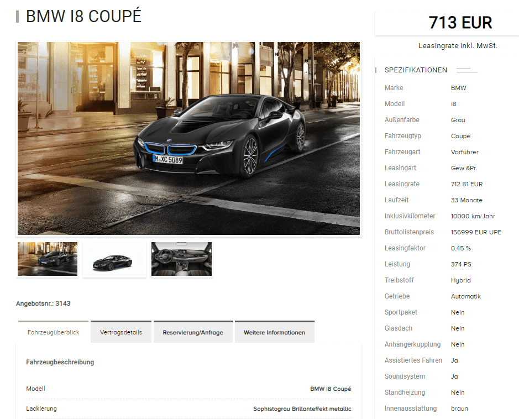Click the Anhängerkupplung label
Screen dimensions: 519x419
pos(412,344)
